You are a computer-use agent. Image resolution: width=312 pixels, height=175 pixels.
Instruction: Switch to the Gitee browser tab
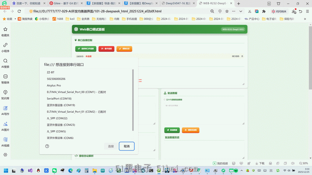(x=64, y=3)
